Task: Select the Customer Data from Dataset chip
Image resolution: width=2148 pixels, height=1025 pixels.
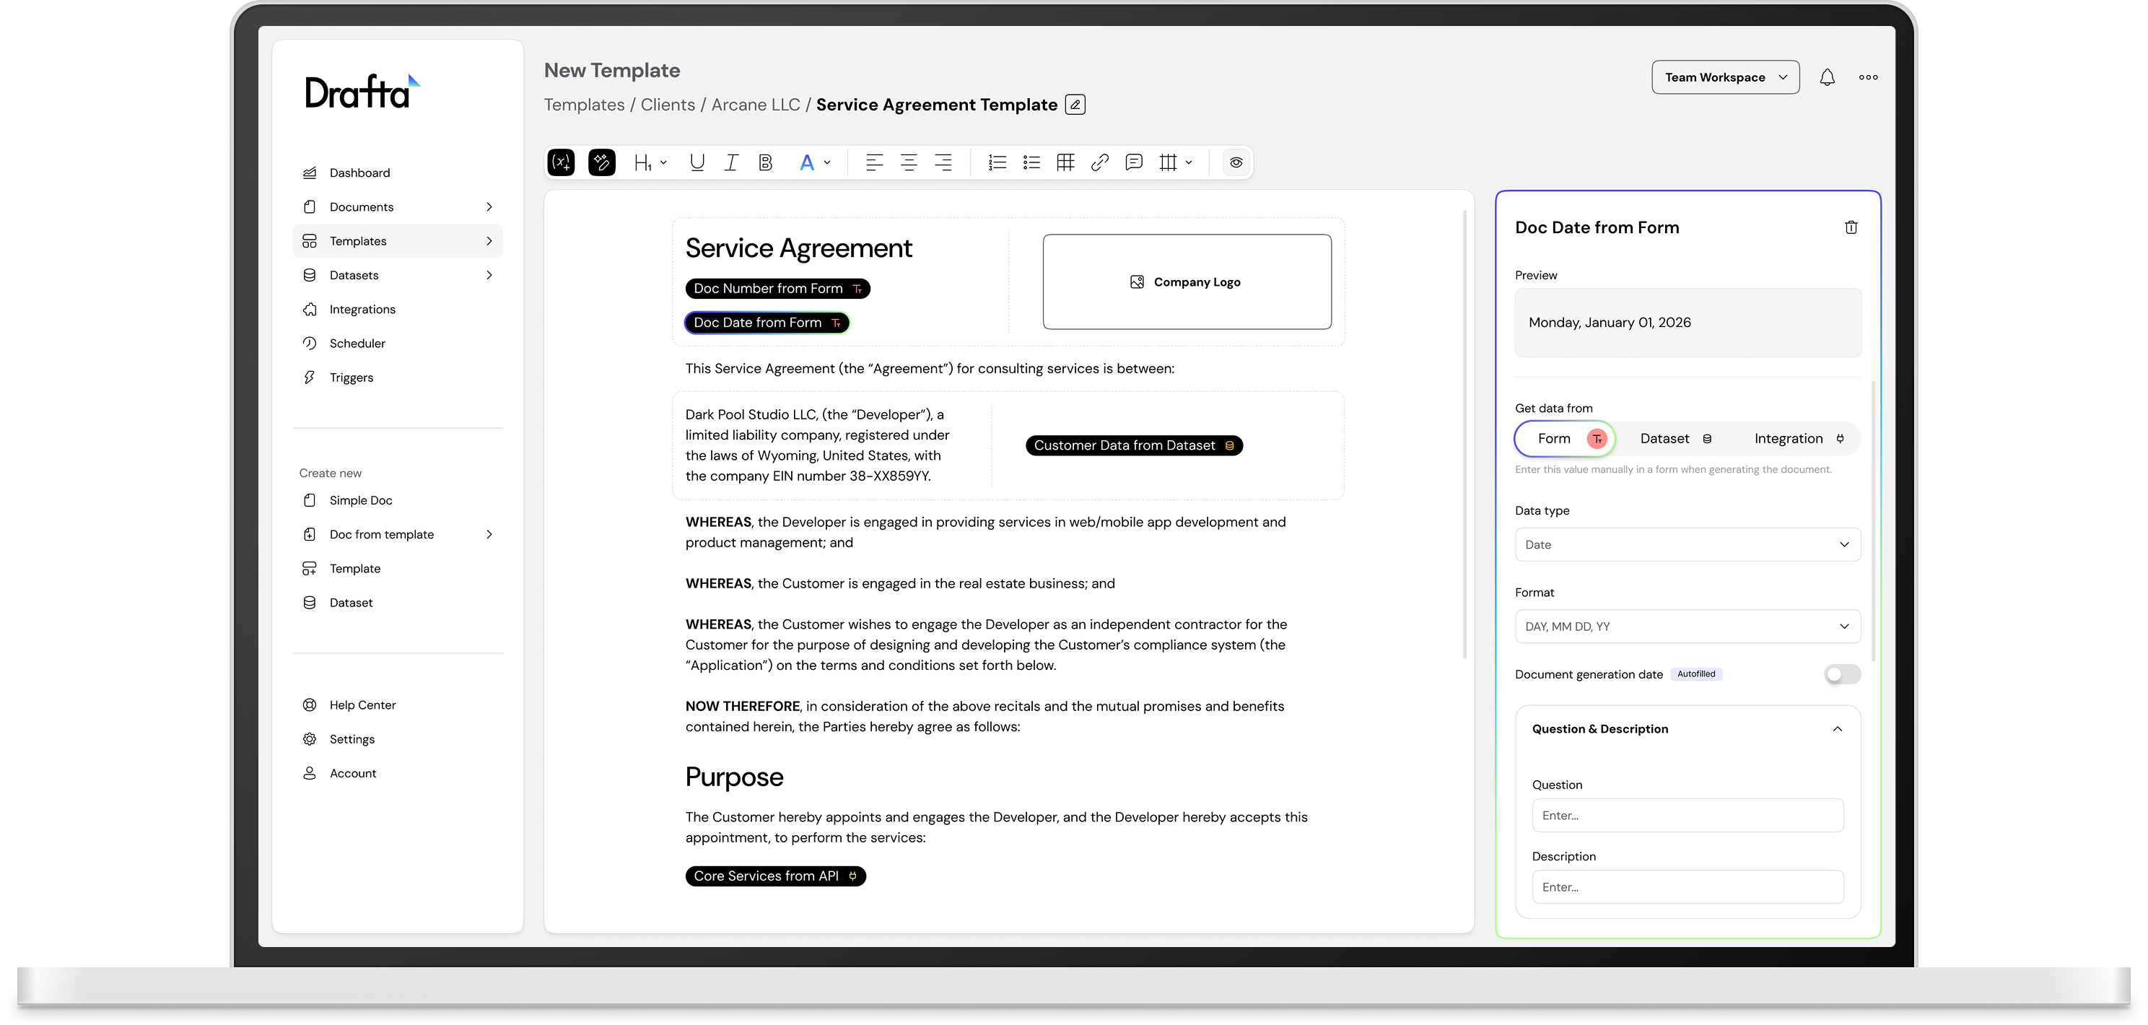Action: point(1134,445)
